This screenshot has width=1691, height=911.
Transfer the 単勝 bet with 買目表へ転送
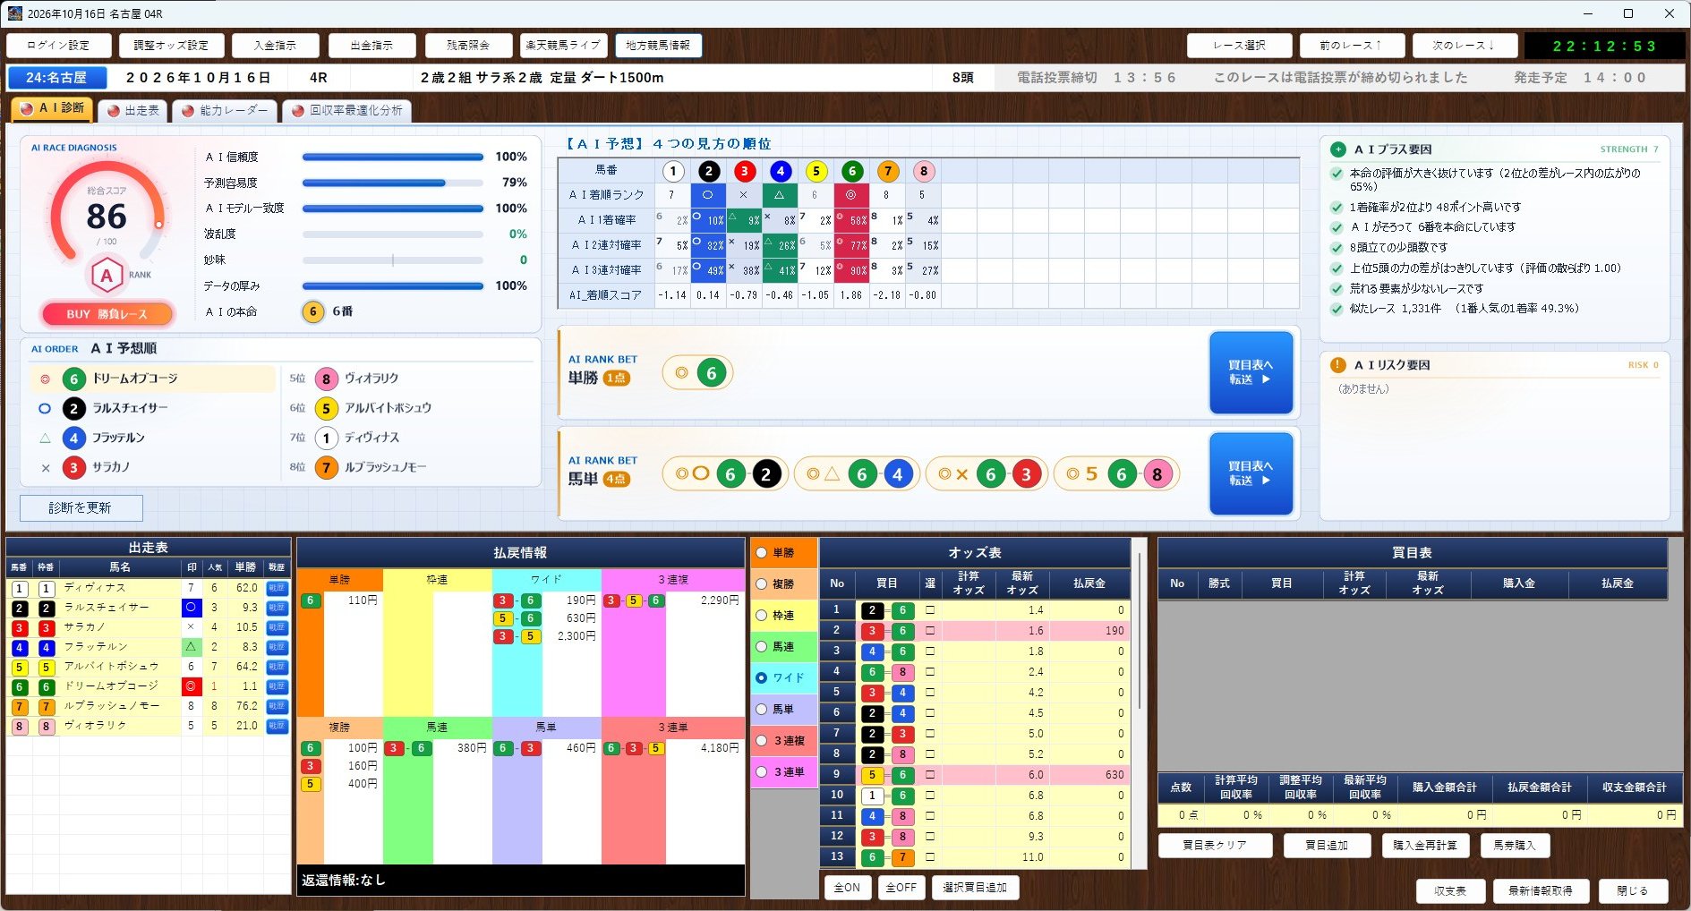pos(1251,372)
